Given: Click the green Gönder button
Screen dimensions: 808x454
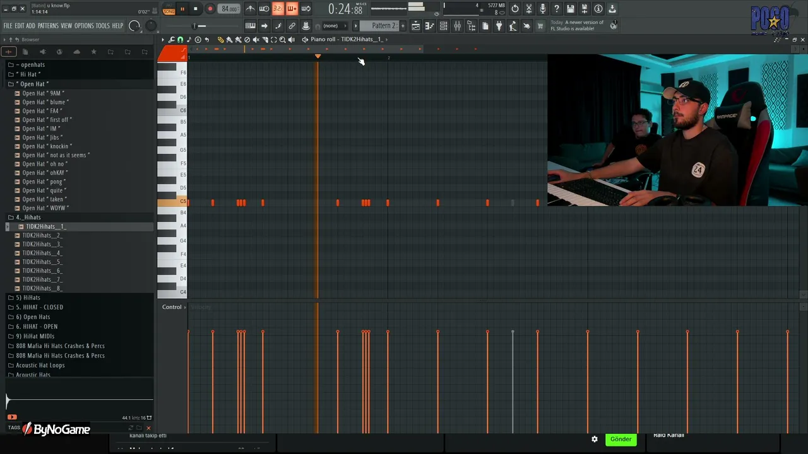Looking at the screenshot, I should (x=621, y=439).
